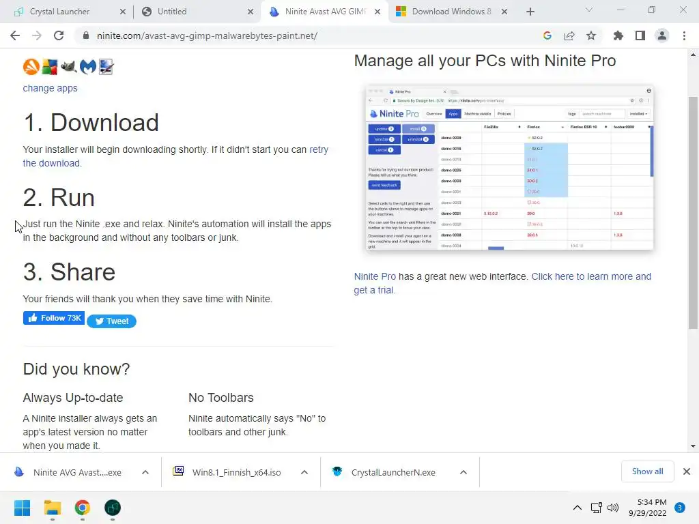This screenshot has width=699, height=524.
Task: Open Chrome three-dot menu
Action: pyautogui.click(x=684, y=35)
